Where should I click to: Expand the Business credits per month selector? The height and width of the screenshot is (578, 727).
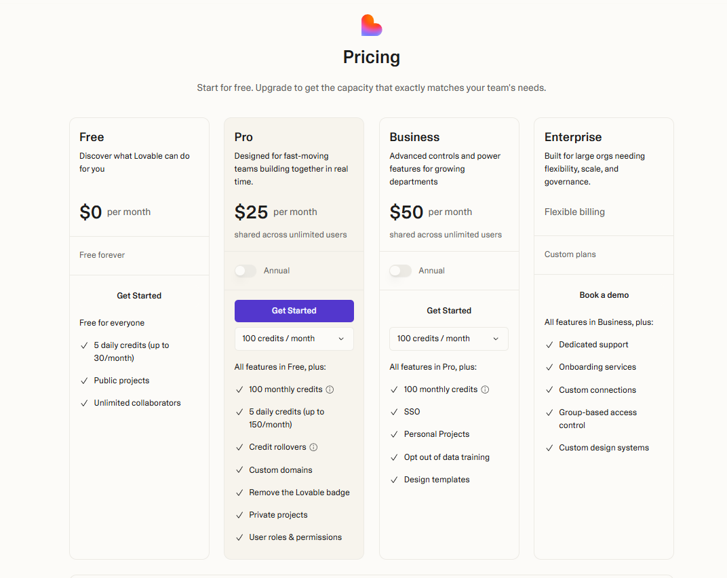coord(448,339)
